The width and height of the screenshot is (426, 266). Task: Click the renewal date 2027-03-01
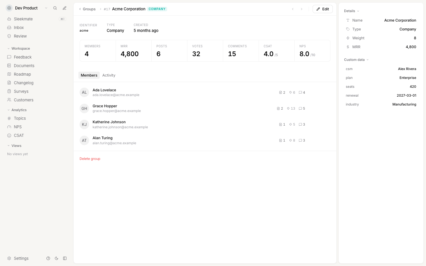pos(406,95)
